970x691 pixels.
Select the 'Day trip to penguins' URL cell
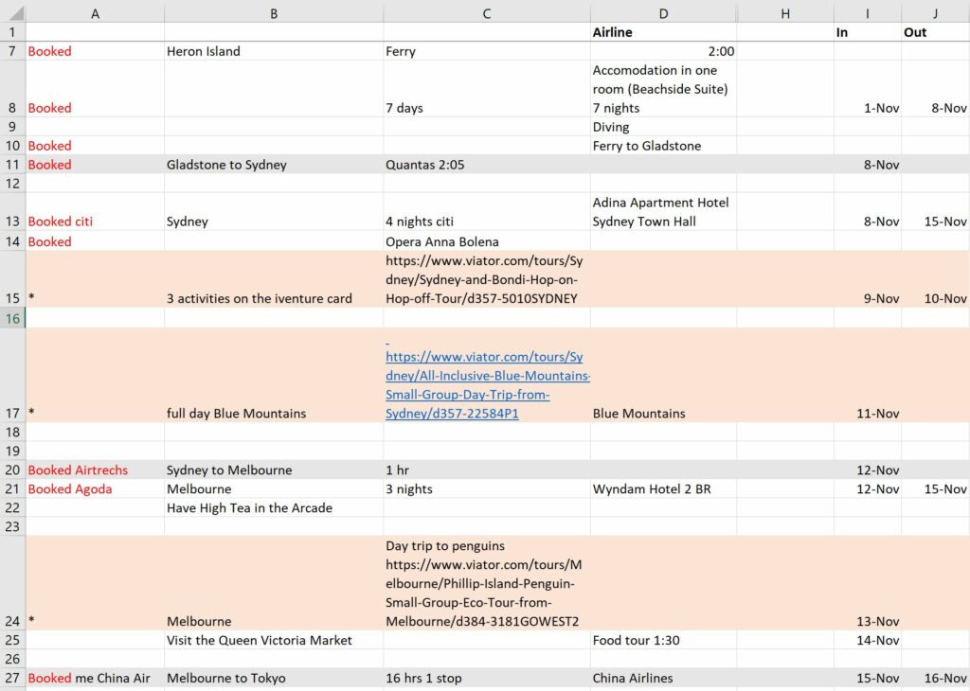[x=486, y=583]
